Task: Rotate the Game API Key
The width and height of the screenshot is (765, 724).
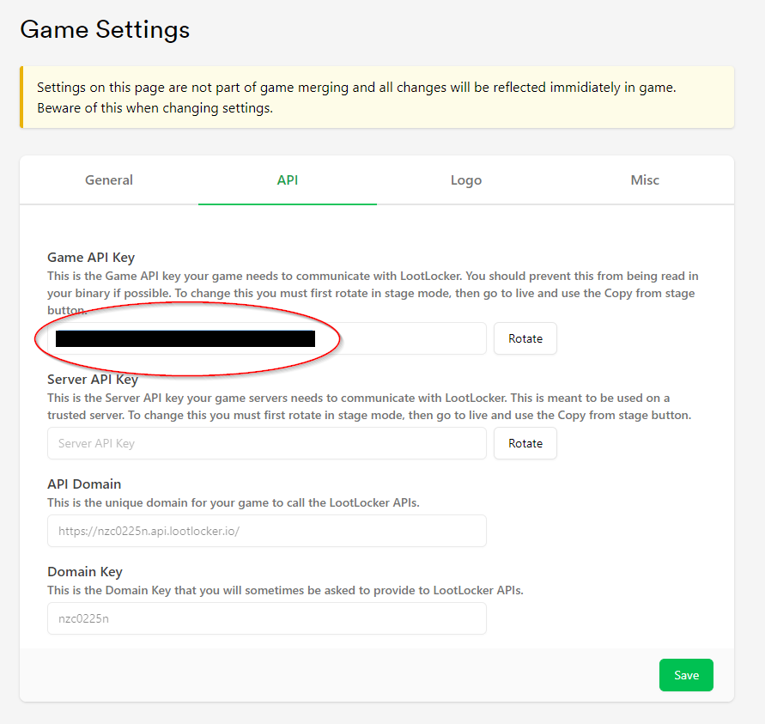Action: tap(525, 338)
